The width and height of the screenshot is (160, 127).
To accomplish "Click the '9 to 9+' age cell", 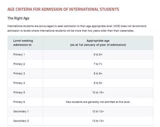I will pyautogui.click(x=98, y=83).
